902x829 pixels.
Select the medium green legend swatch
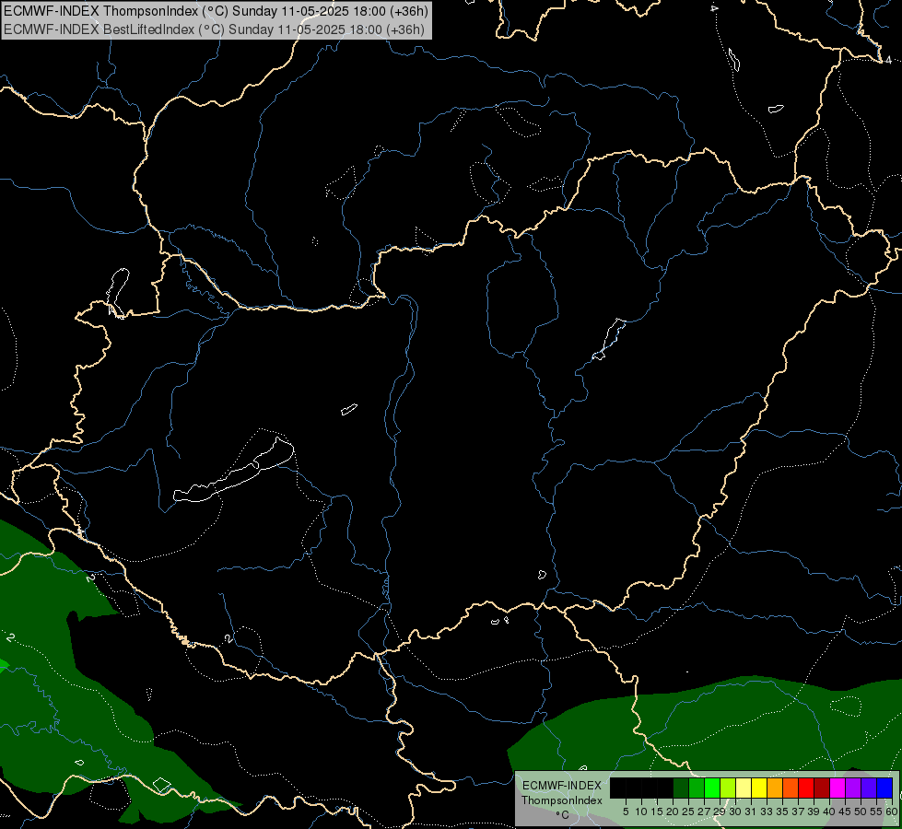point(697,788)
